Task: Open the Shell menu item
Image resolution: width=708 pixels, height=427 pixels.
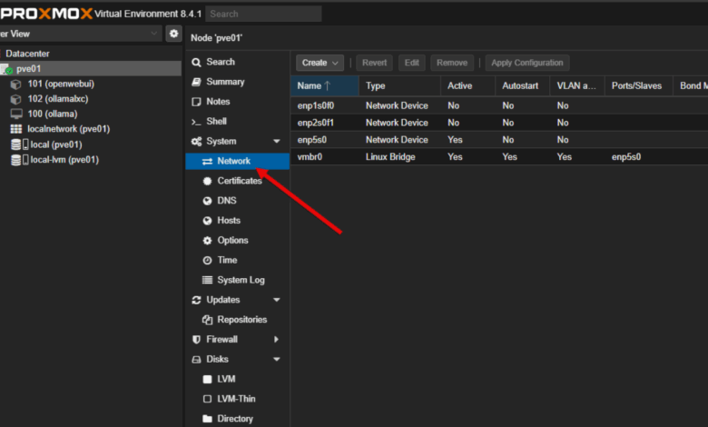Action: point(237,122)
